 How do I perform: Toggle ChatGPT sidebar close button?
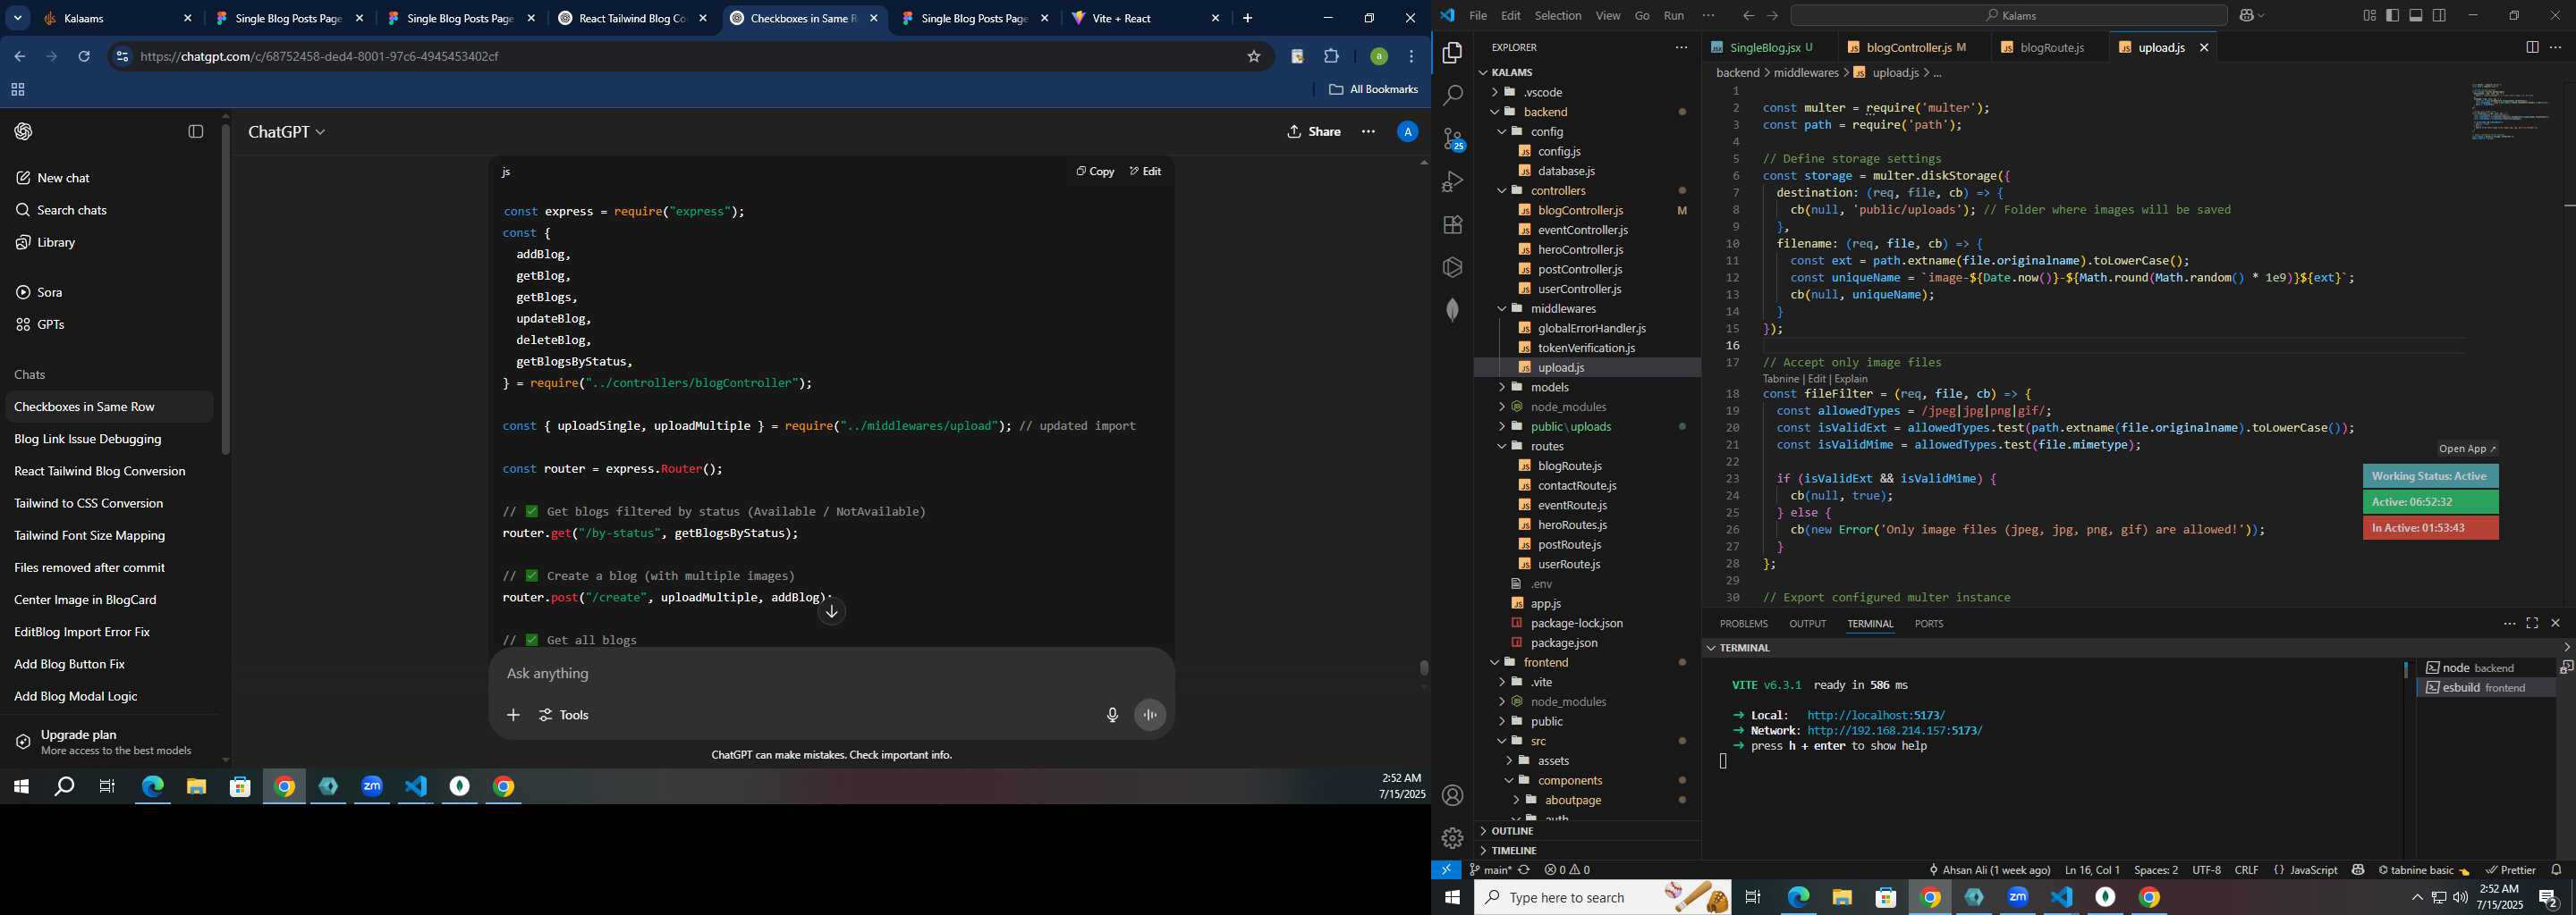[x=196, y=132]
